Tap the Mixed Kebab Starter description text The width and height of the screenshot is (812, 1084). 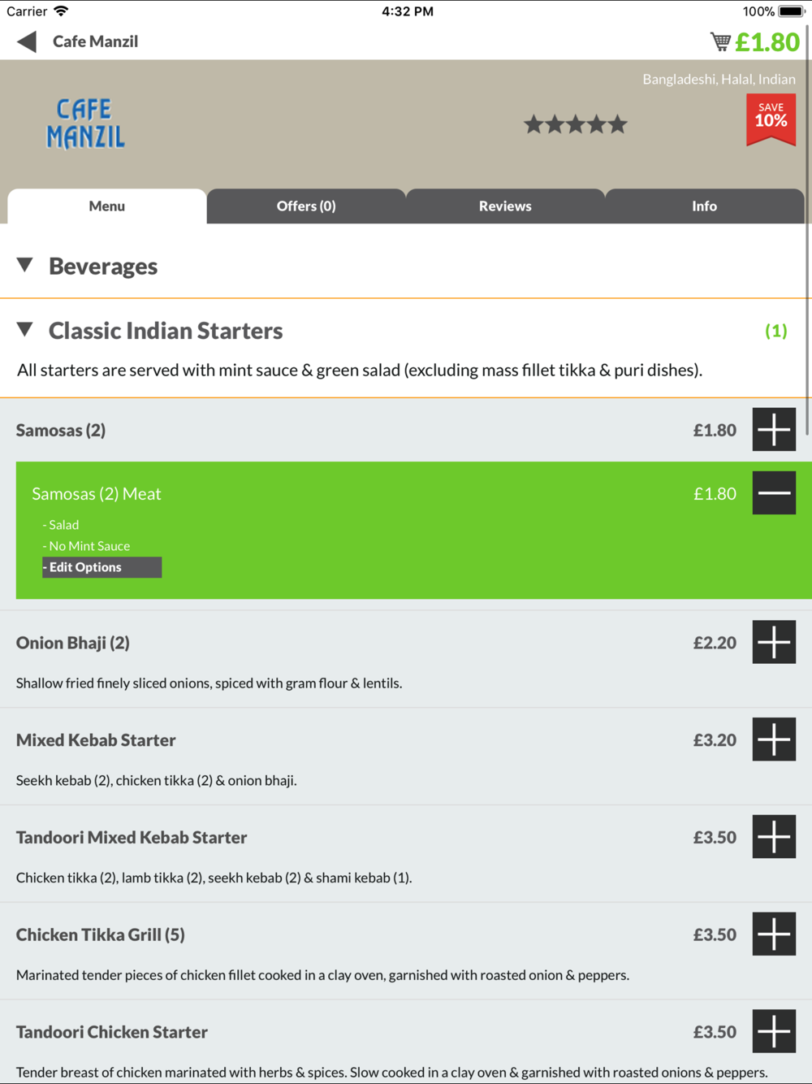click(157, 781)
